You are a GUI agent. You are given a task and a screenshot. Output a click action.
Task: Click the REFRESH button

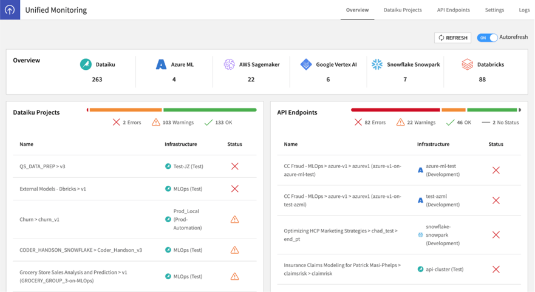point(453,38)
